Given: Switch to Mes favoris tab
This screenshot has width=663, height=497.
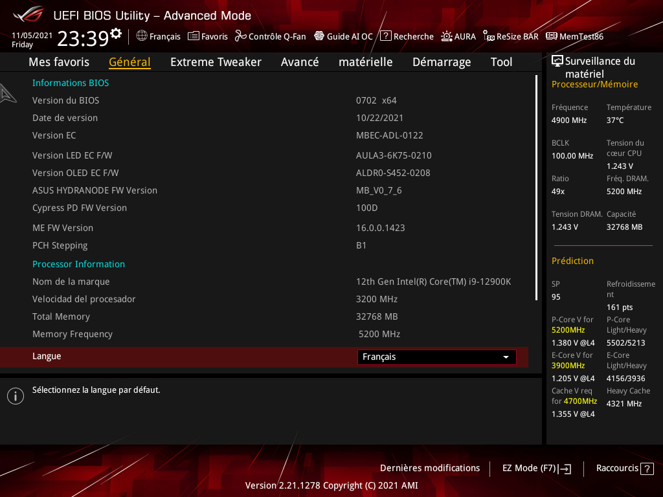Looking at the screenshot, I should click(59, 62).
